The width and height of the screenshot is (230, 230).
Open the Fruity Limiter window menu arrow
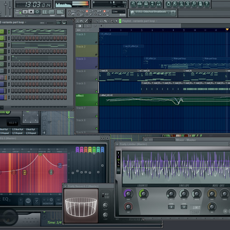click(117, 144)
